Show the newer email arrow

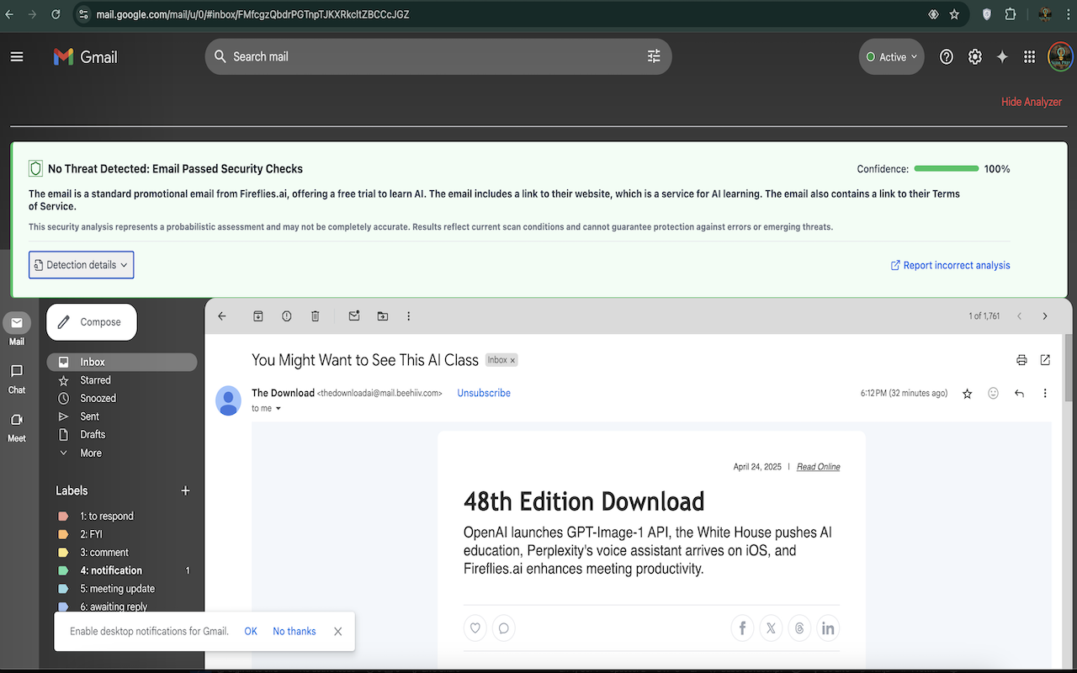pos(1019,316)
